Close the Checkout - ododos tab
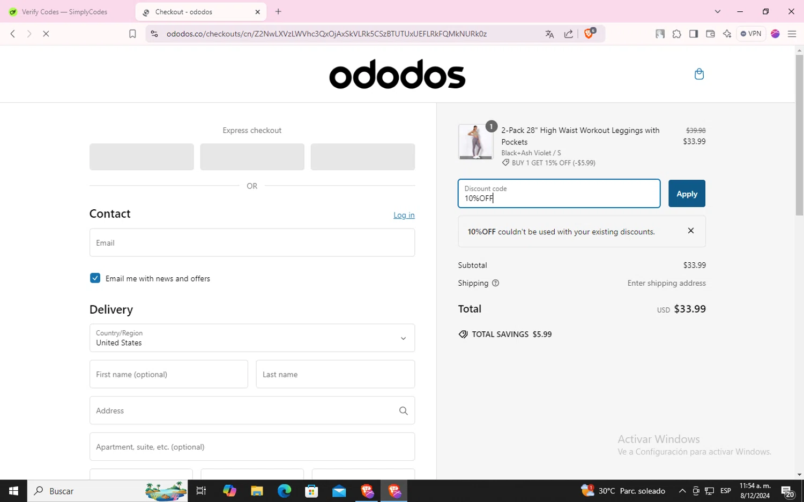Image resolution: width=804 pixels, height=502 pixels. point(258,12)
